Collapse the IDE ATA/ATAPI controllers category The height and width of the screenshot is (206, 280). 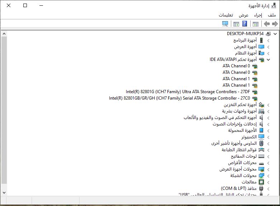(x=269, y=60)
